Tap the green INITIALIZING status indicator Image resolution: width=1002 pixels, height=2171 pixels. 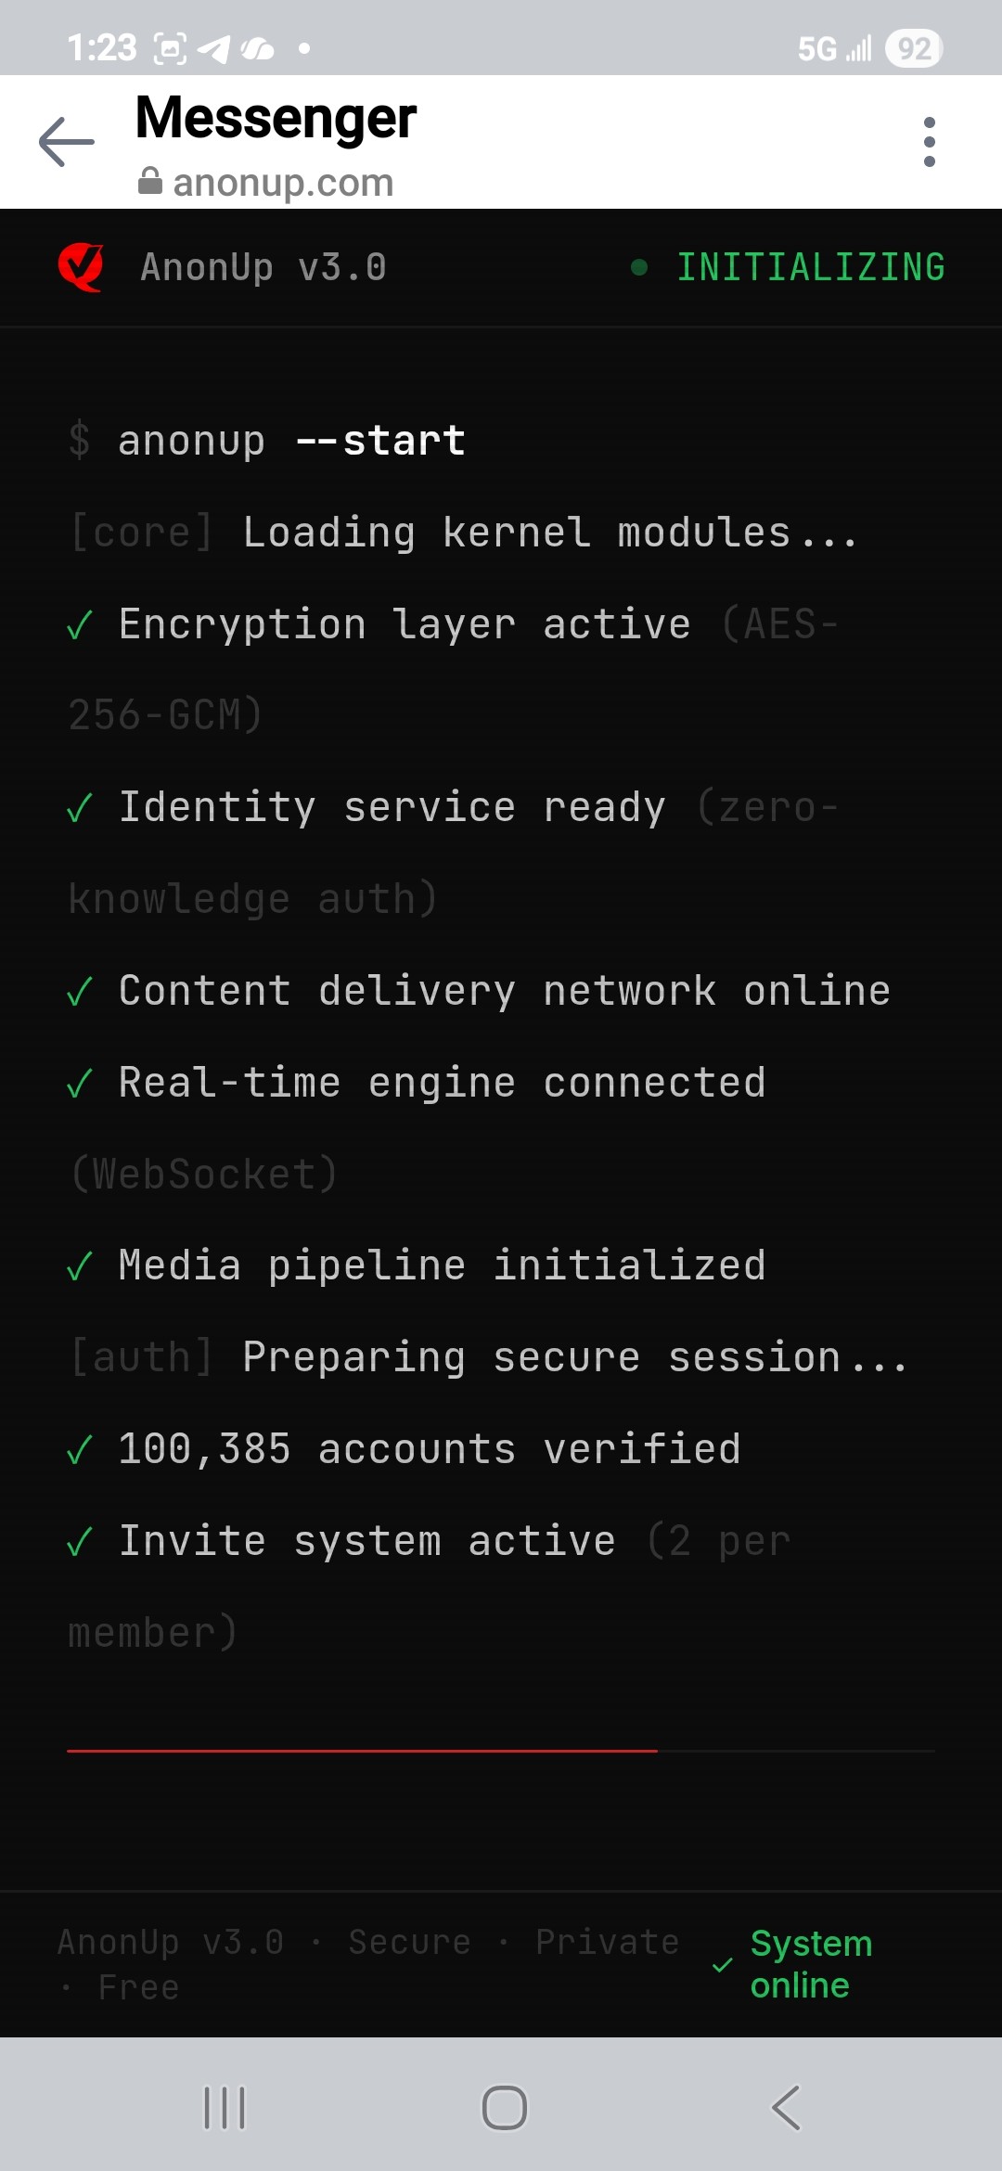[810, 267]
